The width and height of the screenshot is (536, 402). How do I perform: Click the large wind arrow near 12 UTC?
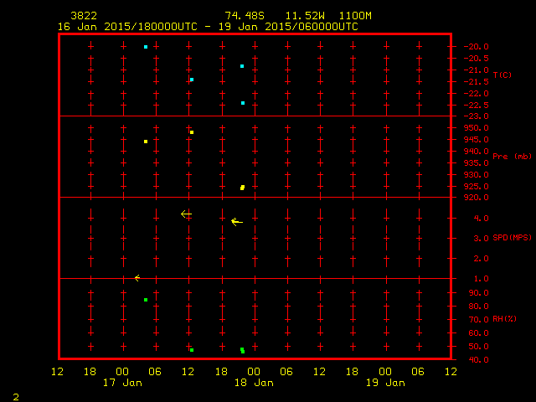186,214
